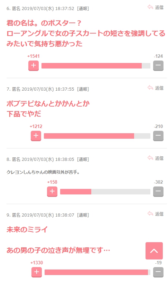Click the vote ratio bar on comment 8

(x=105, y=192)
